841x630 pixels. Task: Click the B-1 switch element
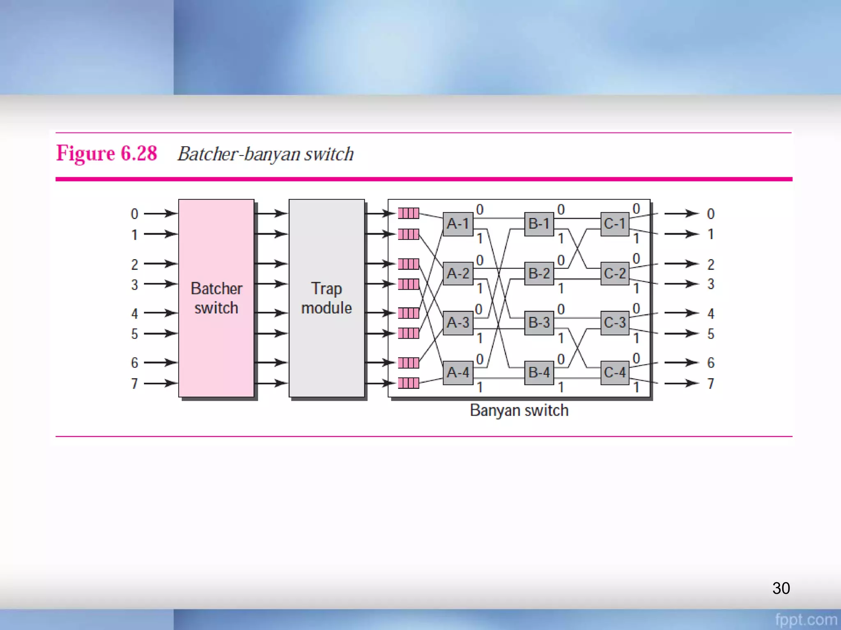[x=539, y=224]
